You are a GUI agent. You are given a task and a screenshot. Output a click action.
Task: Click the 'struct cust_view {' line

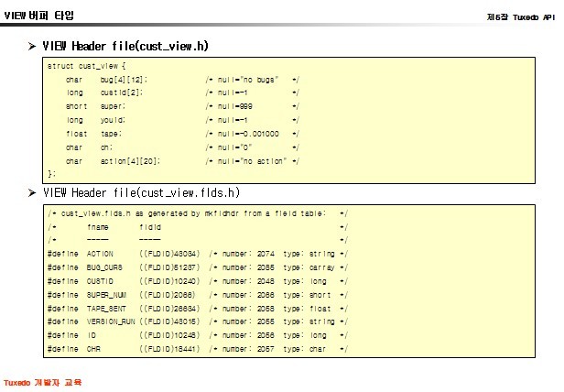point(86,66)
